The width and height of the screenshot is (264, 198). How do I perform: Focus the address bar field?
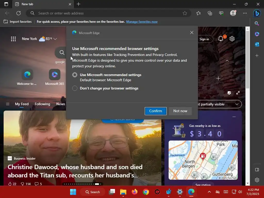(109, 13)
